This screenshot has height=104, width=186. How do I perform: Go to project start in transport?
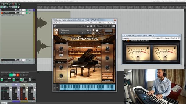2,75
